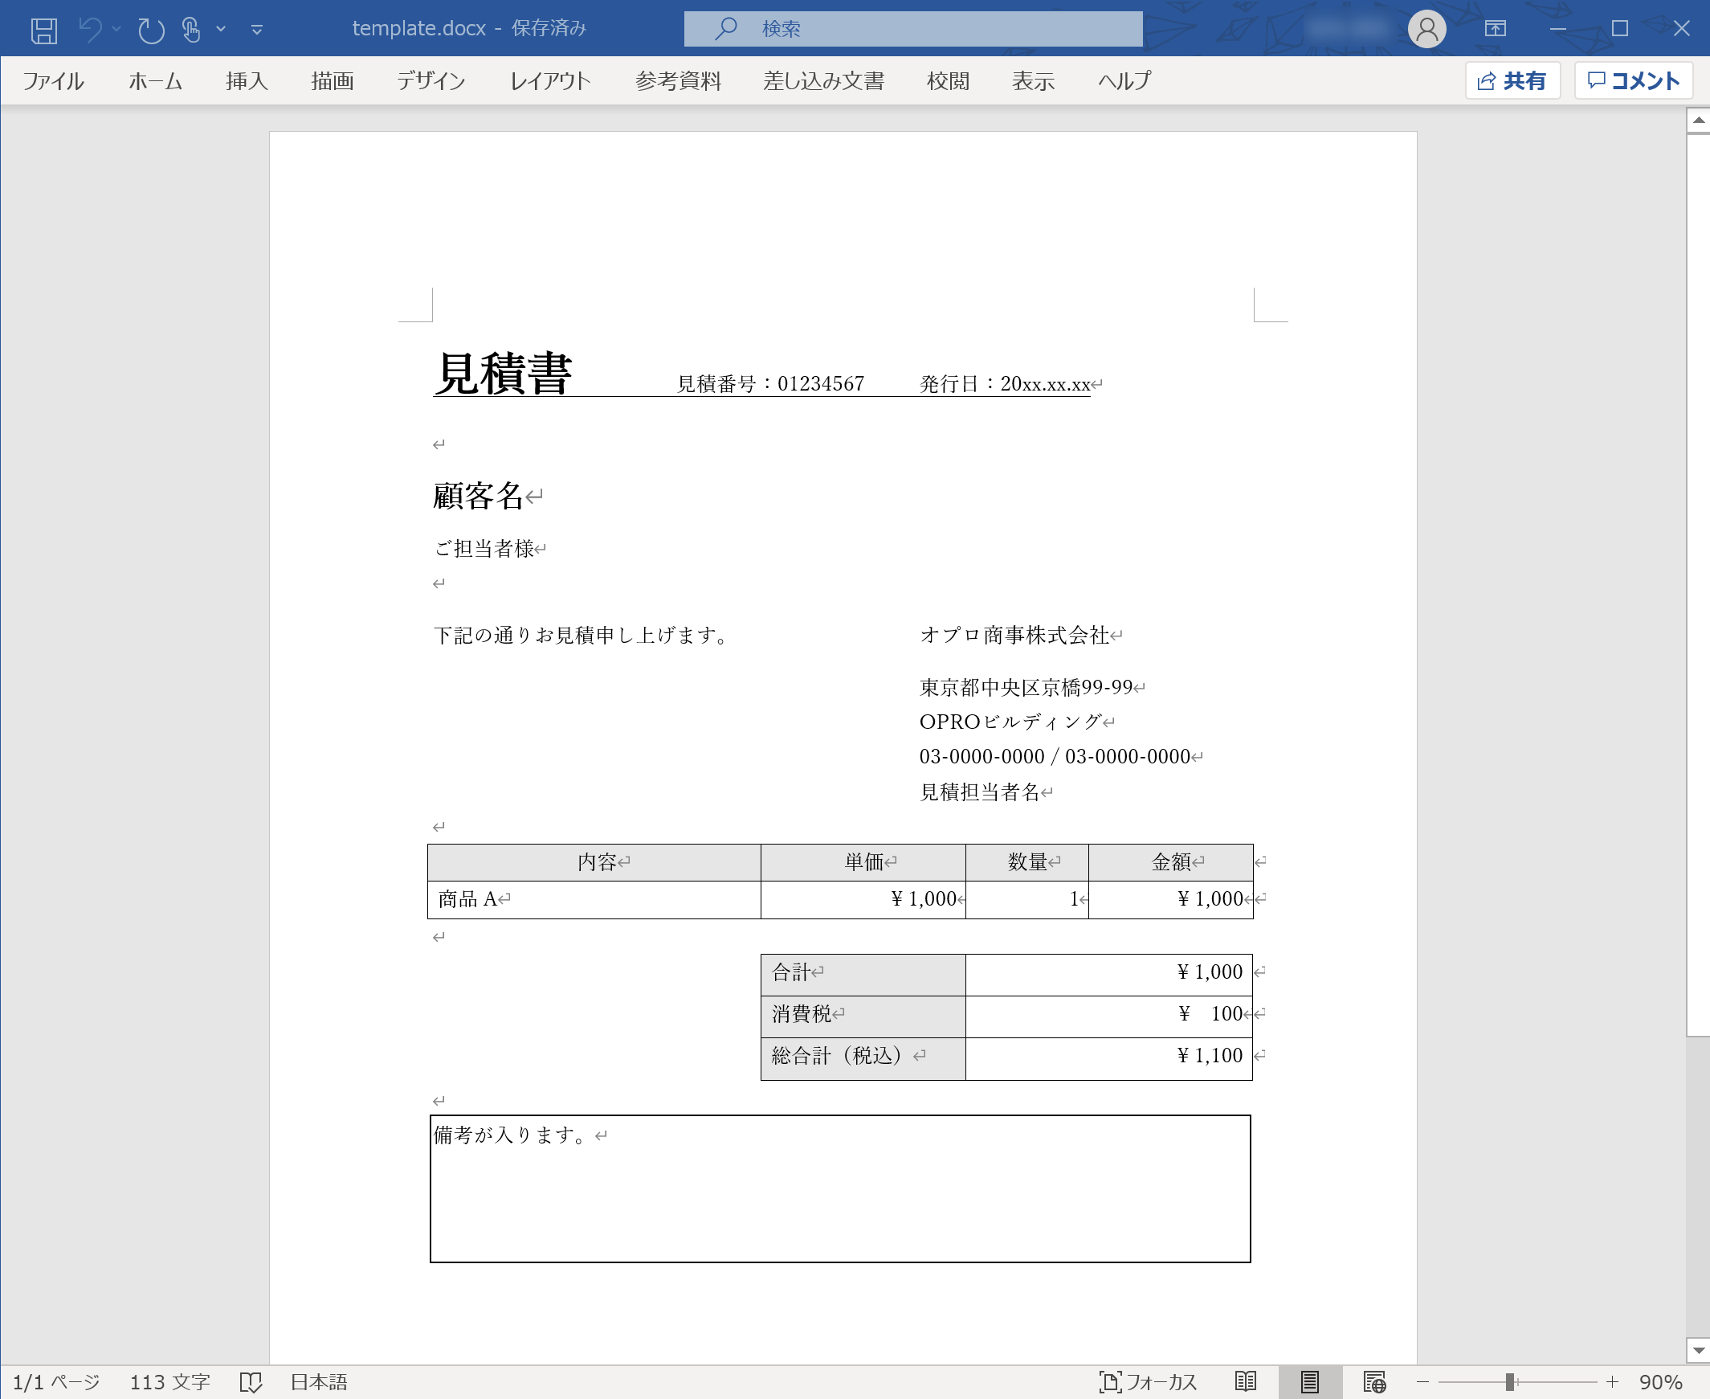Click the ¥ 100 tax amount cell
Viewport: 1710px width, 1399px height.
1109,1017
